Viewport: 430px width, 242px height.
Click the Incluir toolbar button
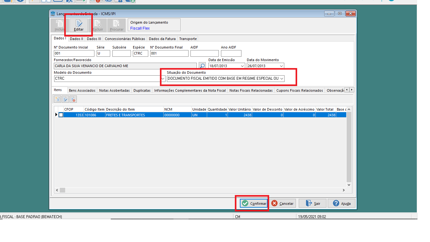tap(60, 26)
